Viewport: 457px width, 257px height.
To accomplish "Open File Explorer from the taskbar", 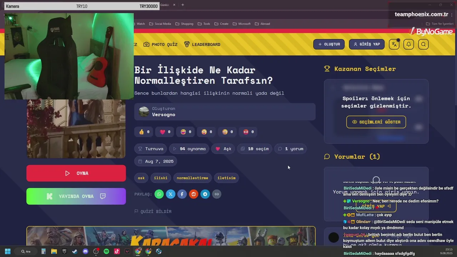I will [x=54, y=251].
